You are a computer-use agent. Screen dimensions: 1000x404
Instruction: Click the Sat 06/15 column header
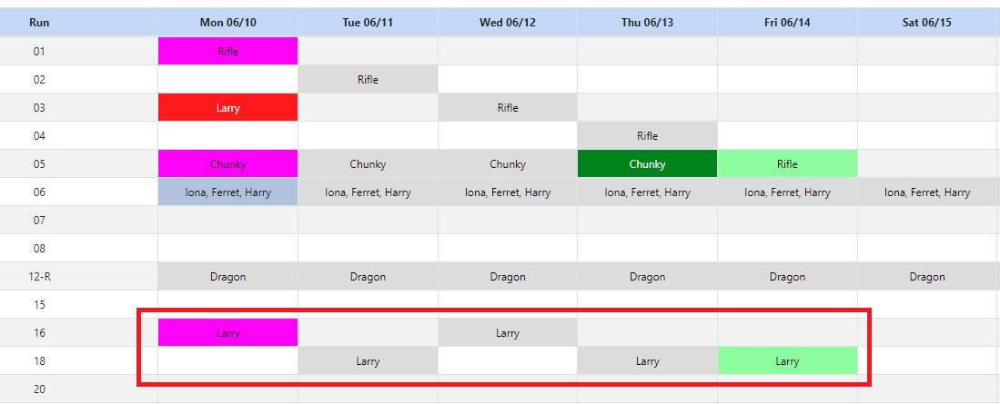[x=926, y=23]
